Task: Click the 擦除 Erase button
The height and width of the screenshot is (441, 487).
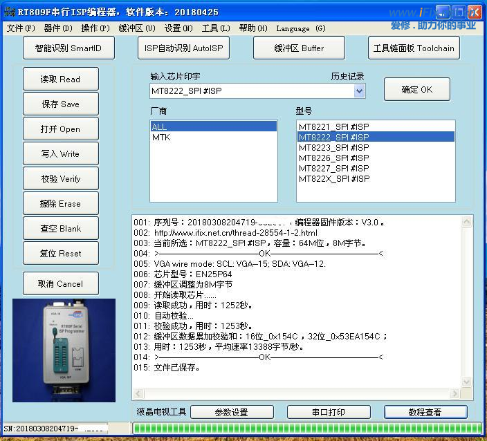Action: [x=61, y=203]
